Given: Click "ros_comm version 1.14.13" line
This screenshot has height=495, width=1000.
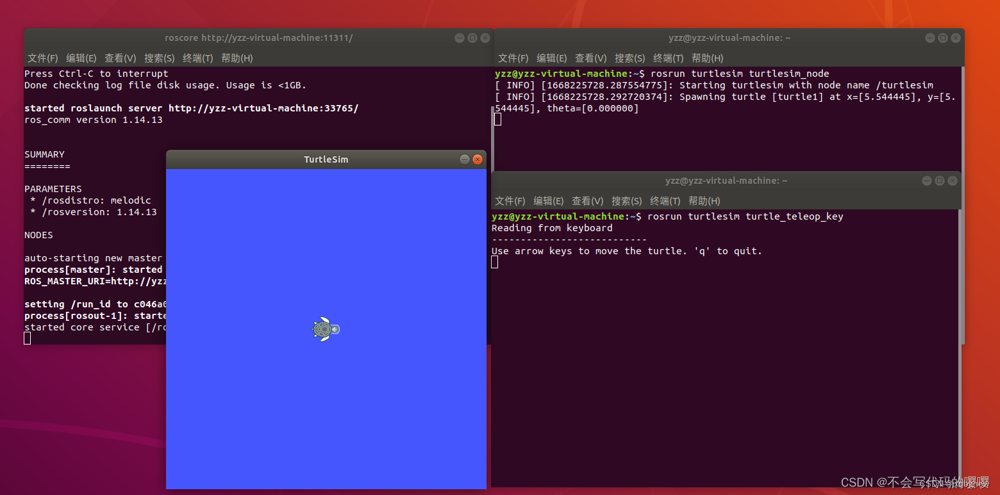Looking at the screenshot, I should pos(94,120).
